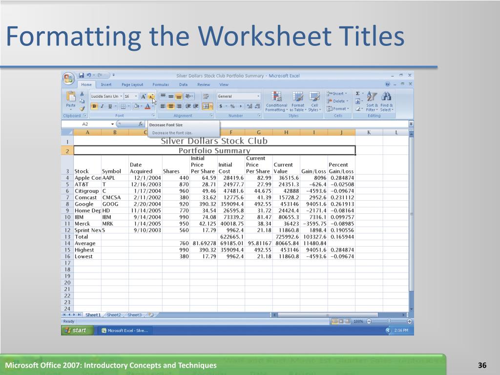Image resolution: width=500 pixels, height=375 pixels.
Task: Click Decrease Font Size button
Action: pyautogui.click(x=151, y=96)
